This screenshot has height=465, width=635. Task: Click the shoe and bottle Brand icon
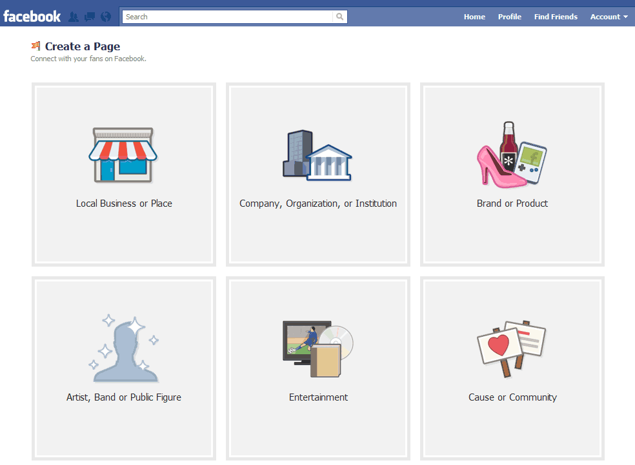tap(512, 155)
